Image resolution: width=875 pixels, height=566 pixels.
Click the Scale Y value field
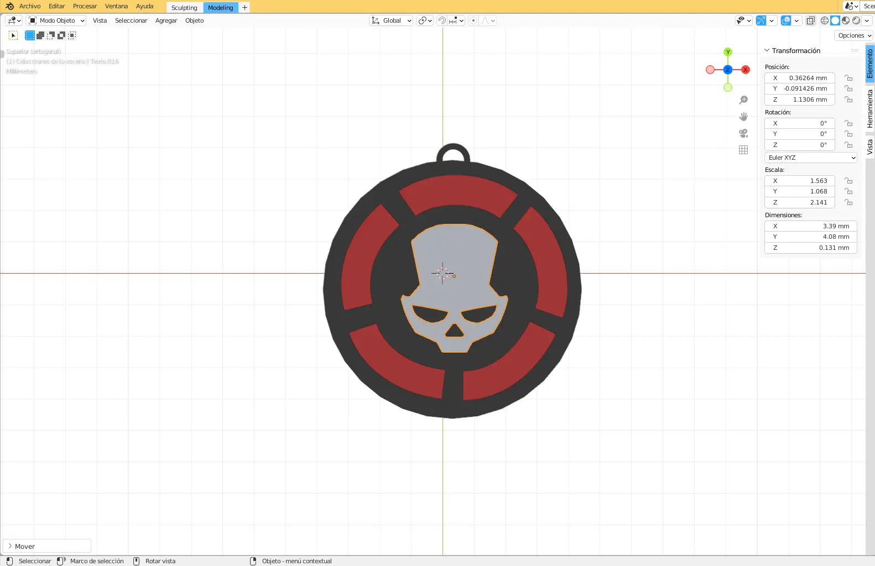tap(799, 191)
